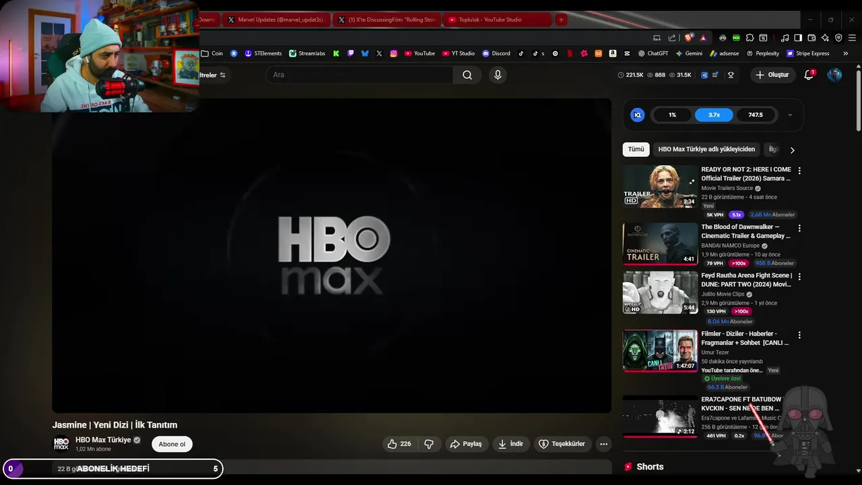Open options menu for Feyd Rautha video

pyautogui.click(x=799, y=277)
